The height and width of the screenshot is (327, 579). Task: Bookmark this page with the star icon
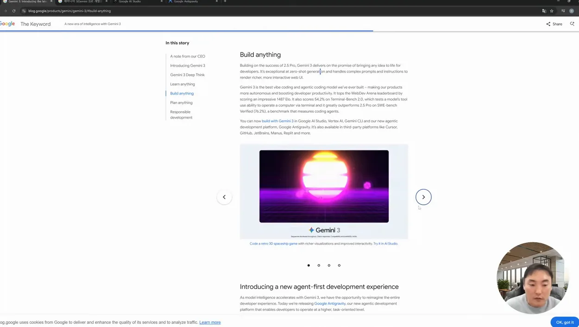[552, 11]
